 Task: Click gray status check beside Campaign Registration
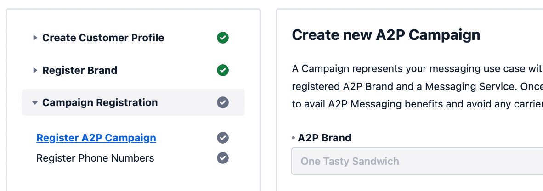(x=223, y=102)
